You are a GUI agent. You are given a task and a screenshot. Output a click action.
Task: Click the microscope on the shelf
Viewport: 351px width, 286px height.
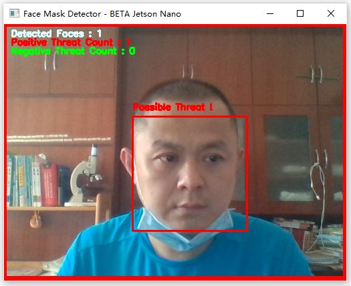[86, 176]
